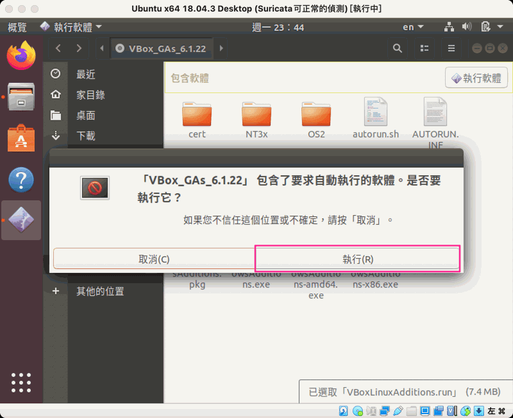Select 下載 in the sidebar
This screenshot has width=513, height=418.
86,135
